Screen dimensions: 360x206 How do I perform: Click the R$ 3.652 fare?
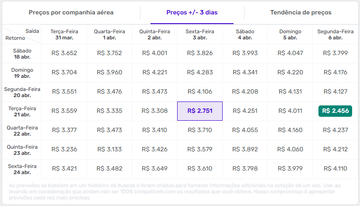tap(64, 53)
